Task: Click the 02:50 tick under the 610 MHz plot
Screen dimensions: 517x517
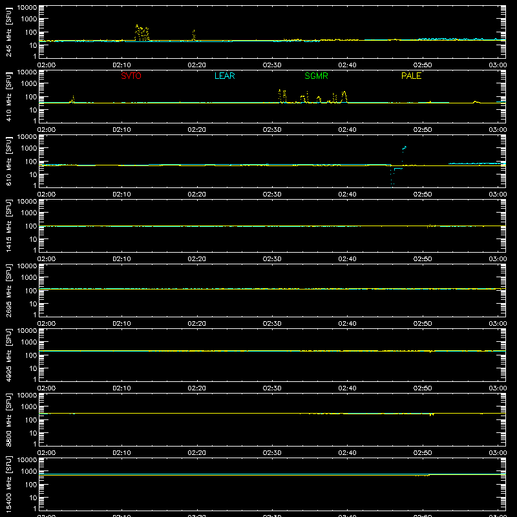Action: [423, 195]
